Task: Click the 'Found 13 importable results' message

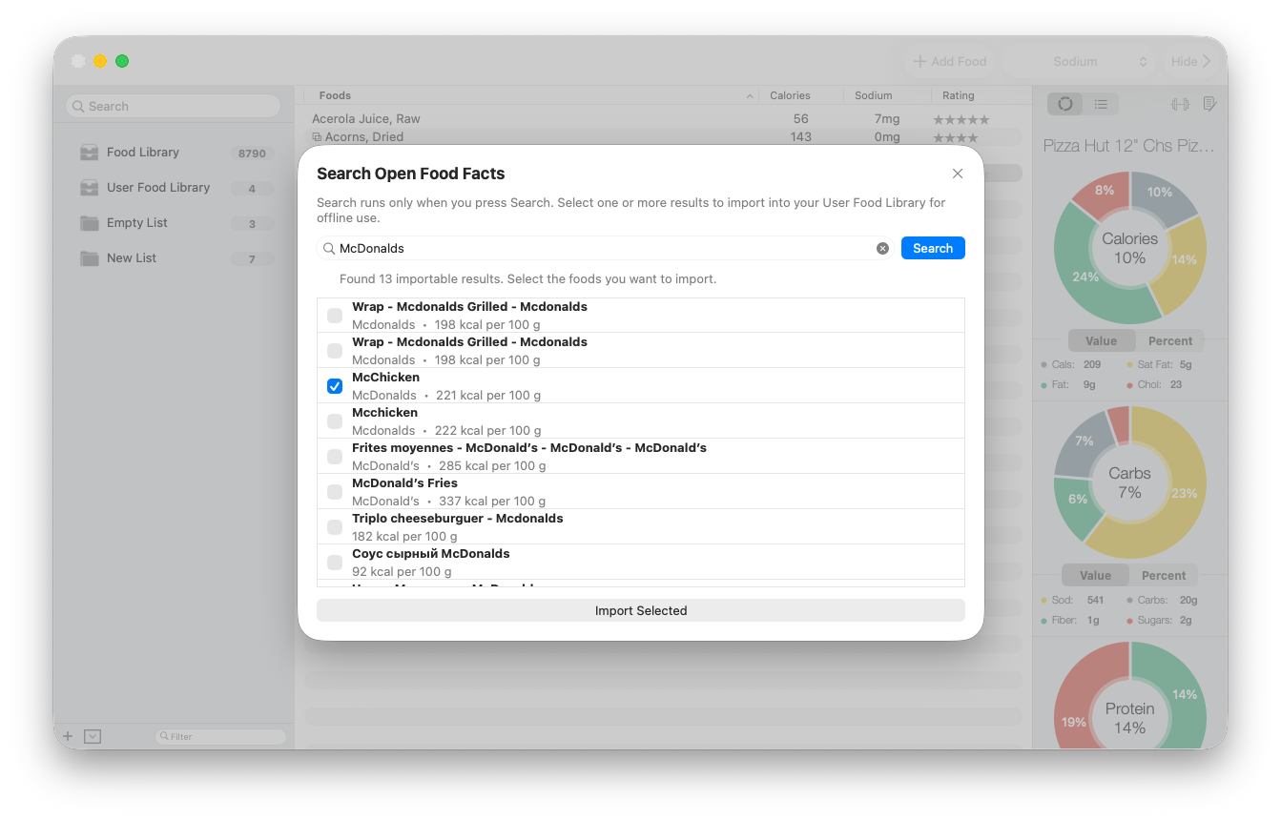Action: click(x=527, y=279)
